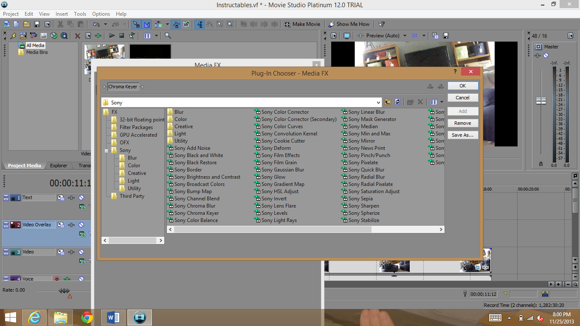Open an existing project with the folder icon
Image resolution: width=580 pixels, height=326 pixels.
[x=26, y=24]
